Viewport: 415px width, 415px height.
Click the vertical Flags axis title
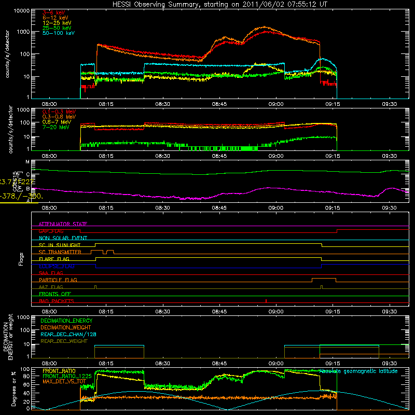[21, 259]
